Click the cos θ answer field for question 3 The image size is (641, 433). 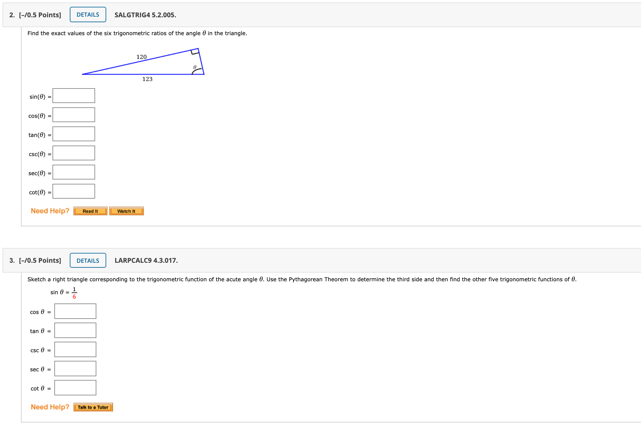(75, 311)
